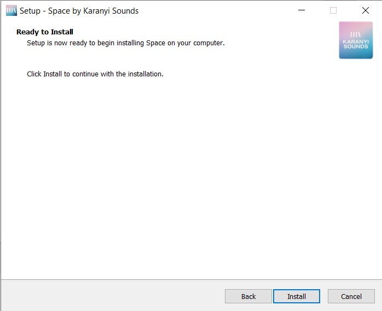Cancel the Space setup
Viewport: 382px width, 311px height.
click(351, 296)
